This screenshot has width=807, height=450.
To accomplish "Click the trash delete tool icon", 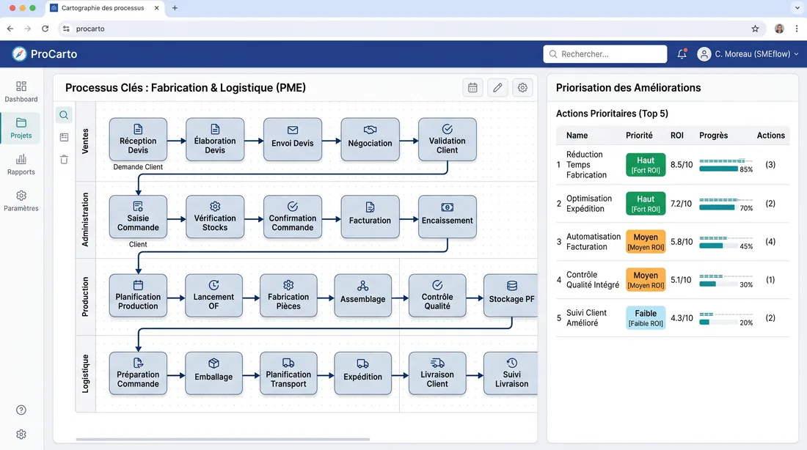I will 64,160.
